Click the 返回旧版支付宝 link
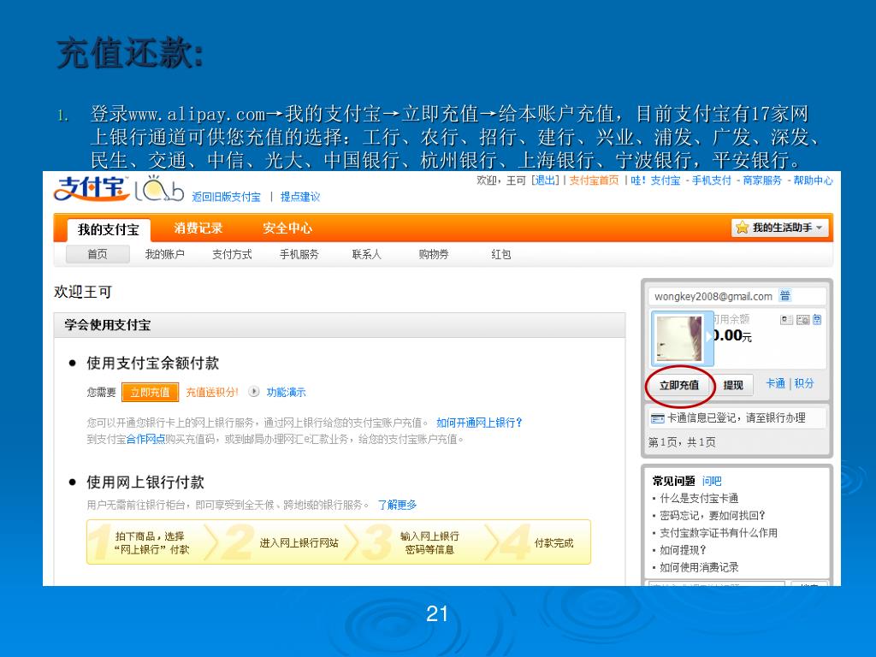876x657 pixels. point(226,197)
